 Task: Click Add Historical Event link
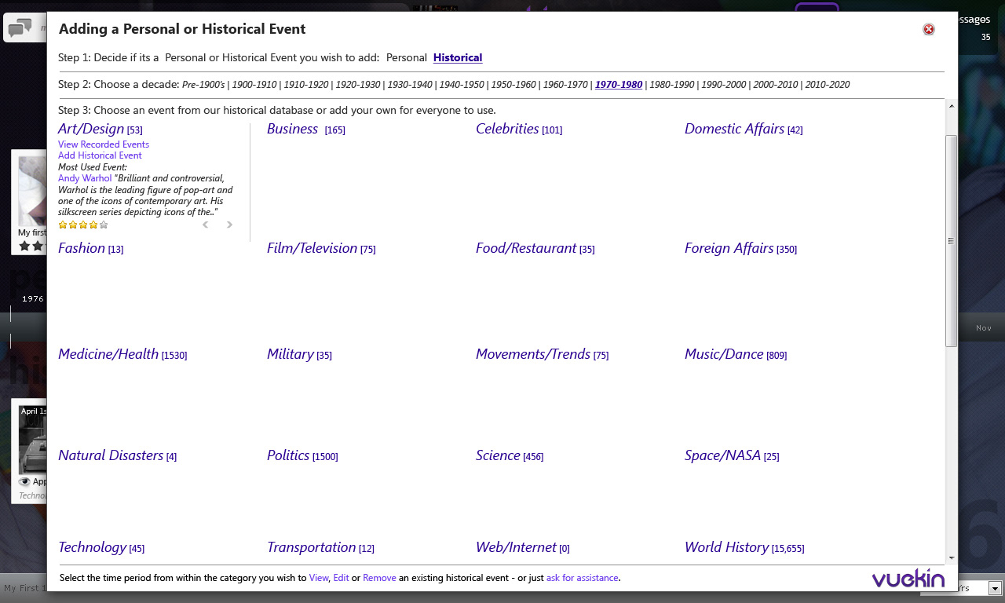pos(100,155)
